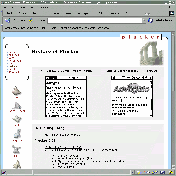The width and height of the screenshot is (176, 176).
Task: Click the page scrollbar down arrow
Action: click(173, 167)
